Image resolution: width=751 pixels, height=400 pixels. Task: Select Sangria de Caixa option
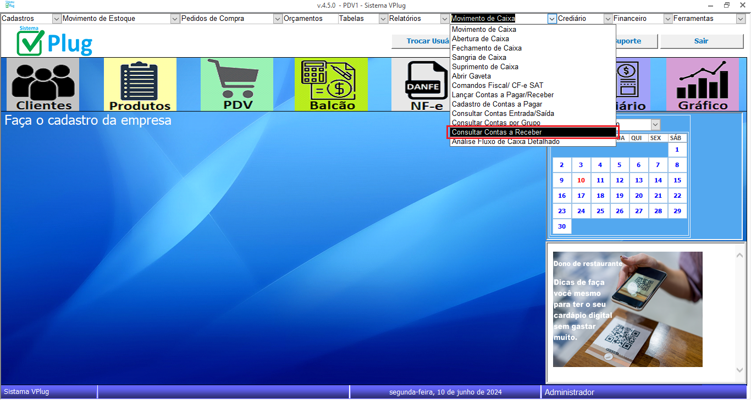click(x=479, y=58)
